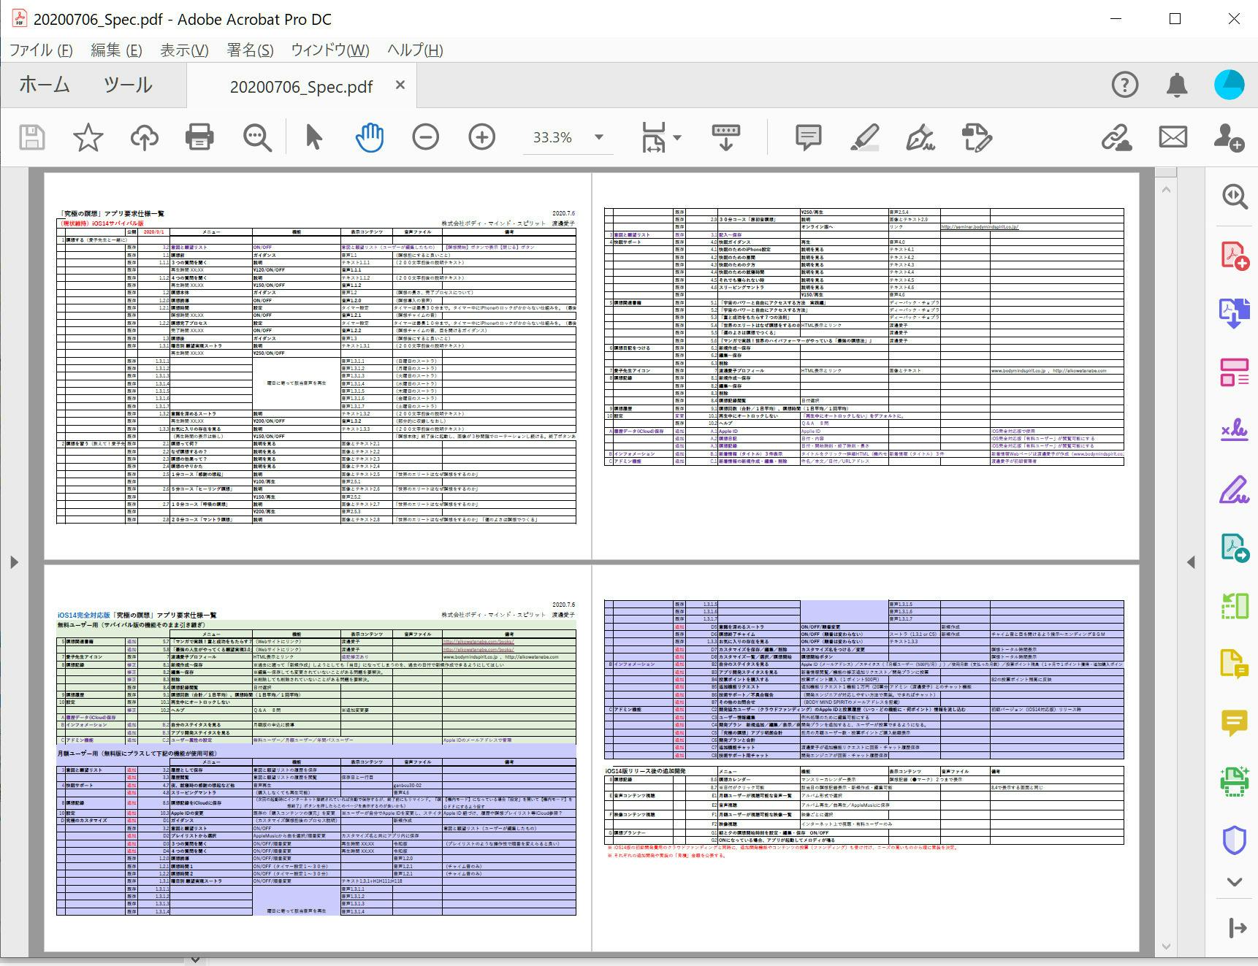
Task: Expand the fit page options dropdown
Action: coord(676,137)
